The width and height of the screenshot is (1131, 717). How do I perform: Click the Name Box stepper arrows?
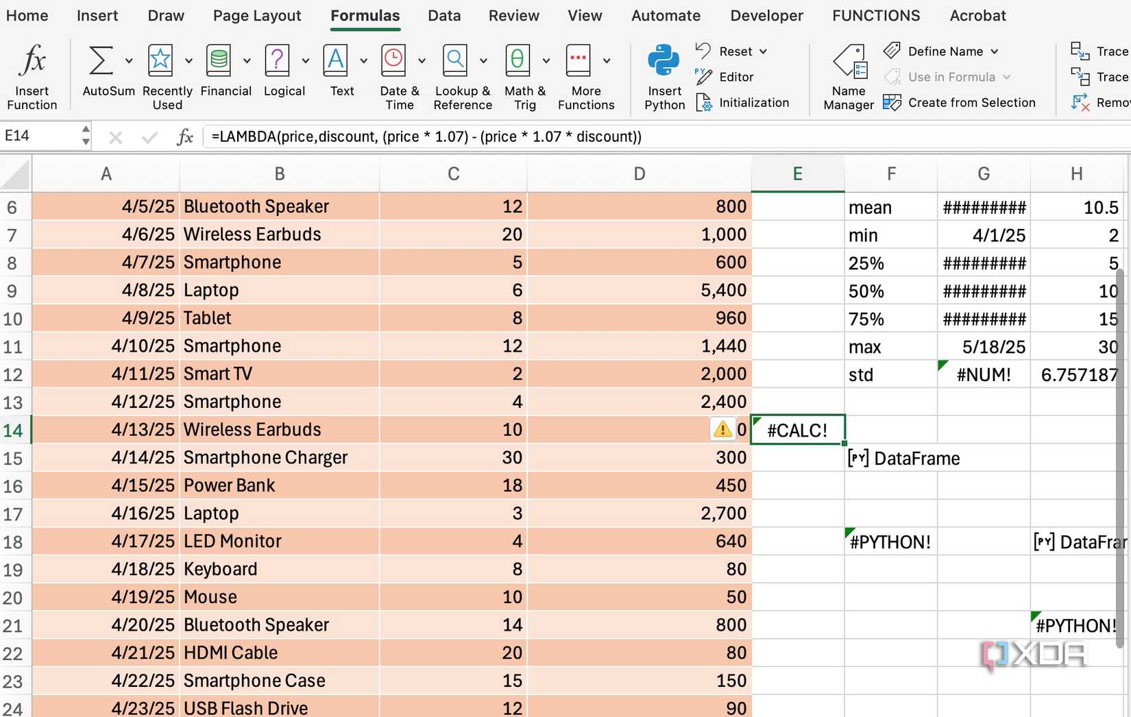(x=86, y=136)
